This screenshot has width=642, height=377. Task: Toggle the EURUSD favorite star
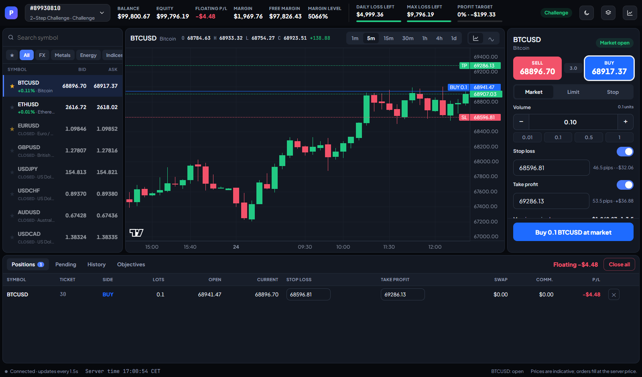[12, 129]
